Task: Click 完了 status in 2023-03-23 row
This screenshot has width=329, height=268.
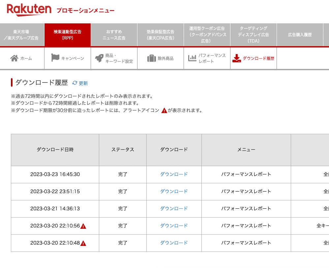Action: pyautogui.click(x=123, y=174)
